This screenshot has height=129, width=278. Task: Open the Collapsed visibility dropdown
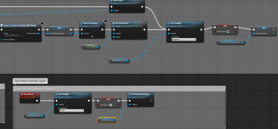click(184, 40)
